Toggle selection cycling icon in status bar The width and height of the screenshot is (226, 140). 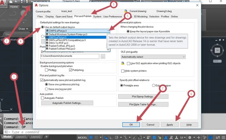(160, 137)
